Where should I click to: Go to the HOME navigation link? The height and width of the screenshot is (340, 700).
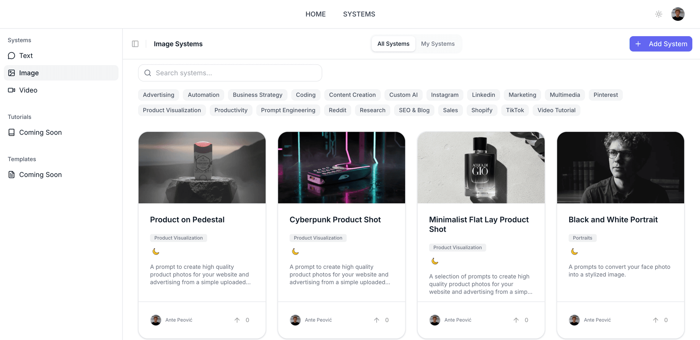(x=315, y=14)
